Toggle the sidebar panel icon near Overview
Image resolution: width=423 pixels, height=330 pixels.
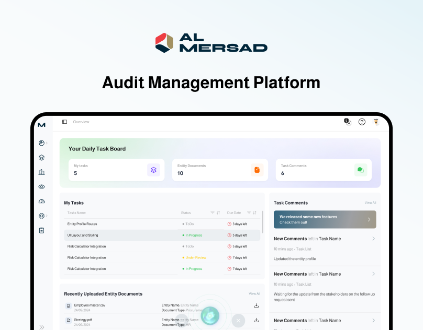(64, 122)
